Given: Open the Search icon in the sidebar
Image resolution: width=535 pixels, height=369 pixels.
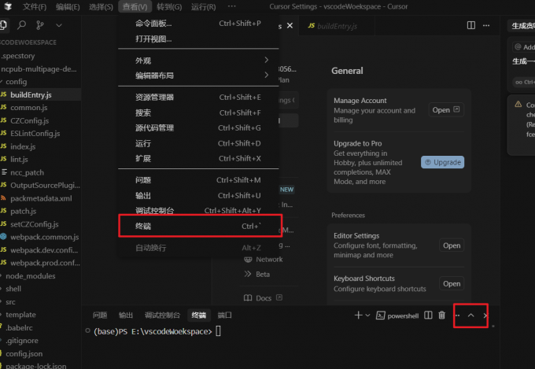Looking at the screenshot, I should [22, 26].
